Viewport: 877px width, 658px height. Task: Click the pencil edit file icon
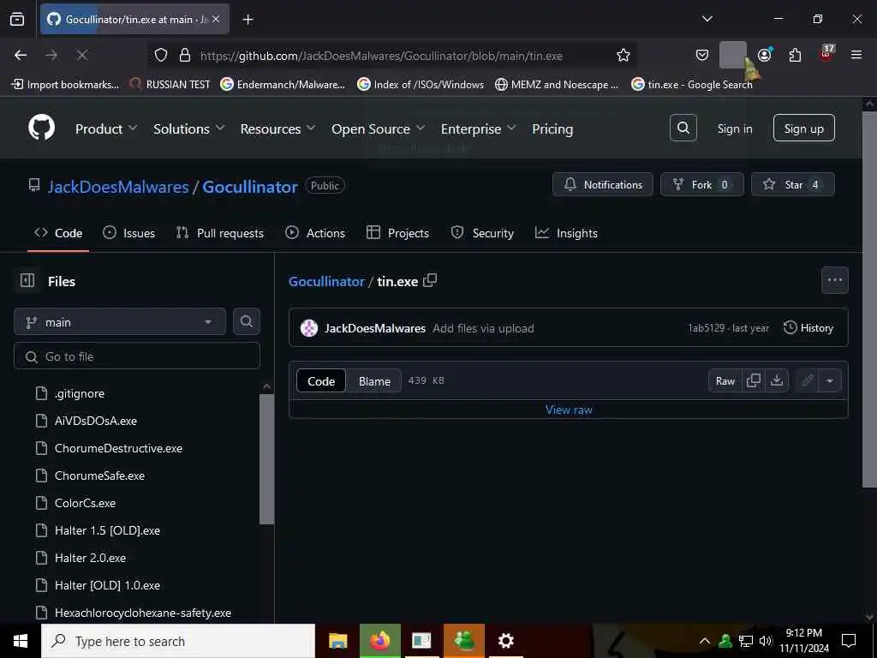[x=807, y=381]
